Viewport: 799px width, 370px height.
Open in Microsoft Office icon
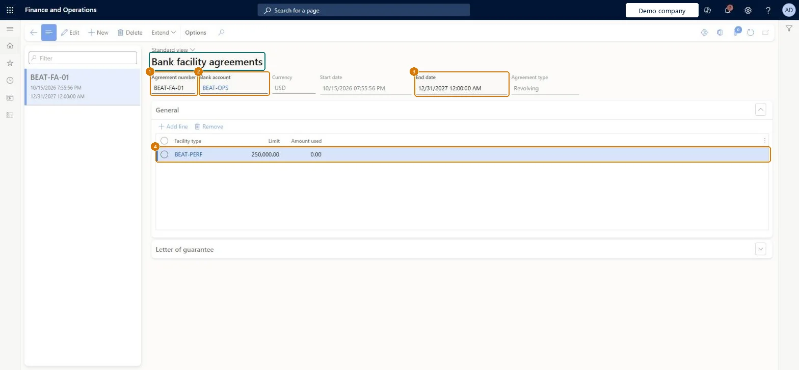click(x=720, y=33)
